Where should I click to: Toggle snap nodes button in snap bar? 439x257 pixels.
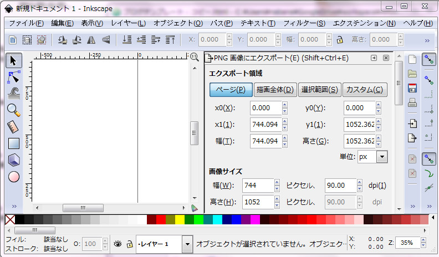click(x=429, y=159)
